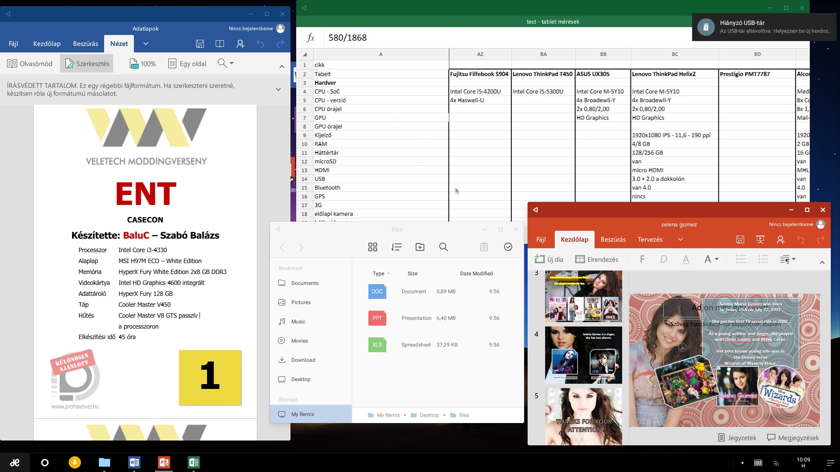Open Word from the taskbar

point(134,462)
